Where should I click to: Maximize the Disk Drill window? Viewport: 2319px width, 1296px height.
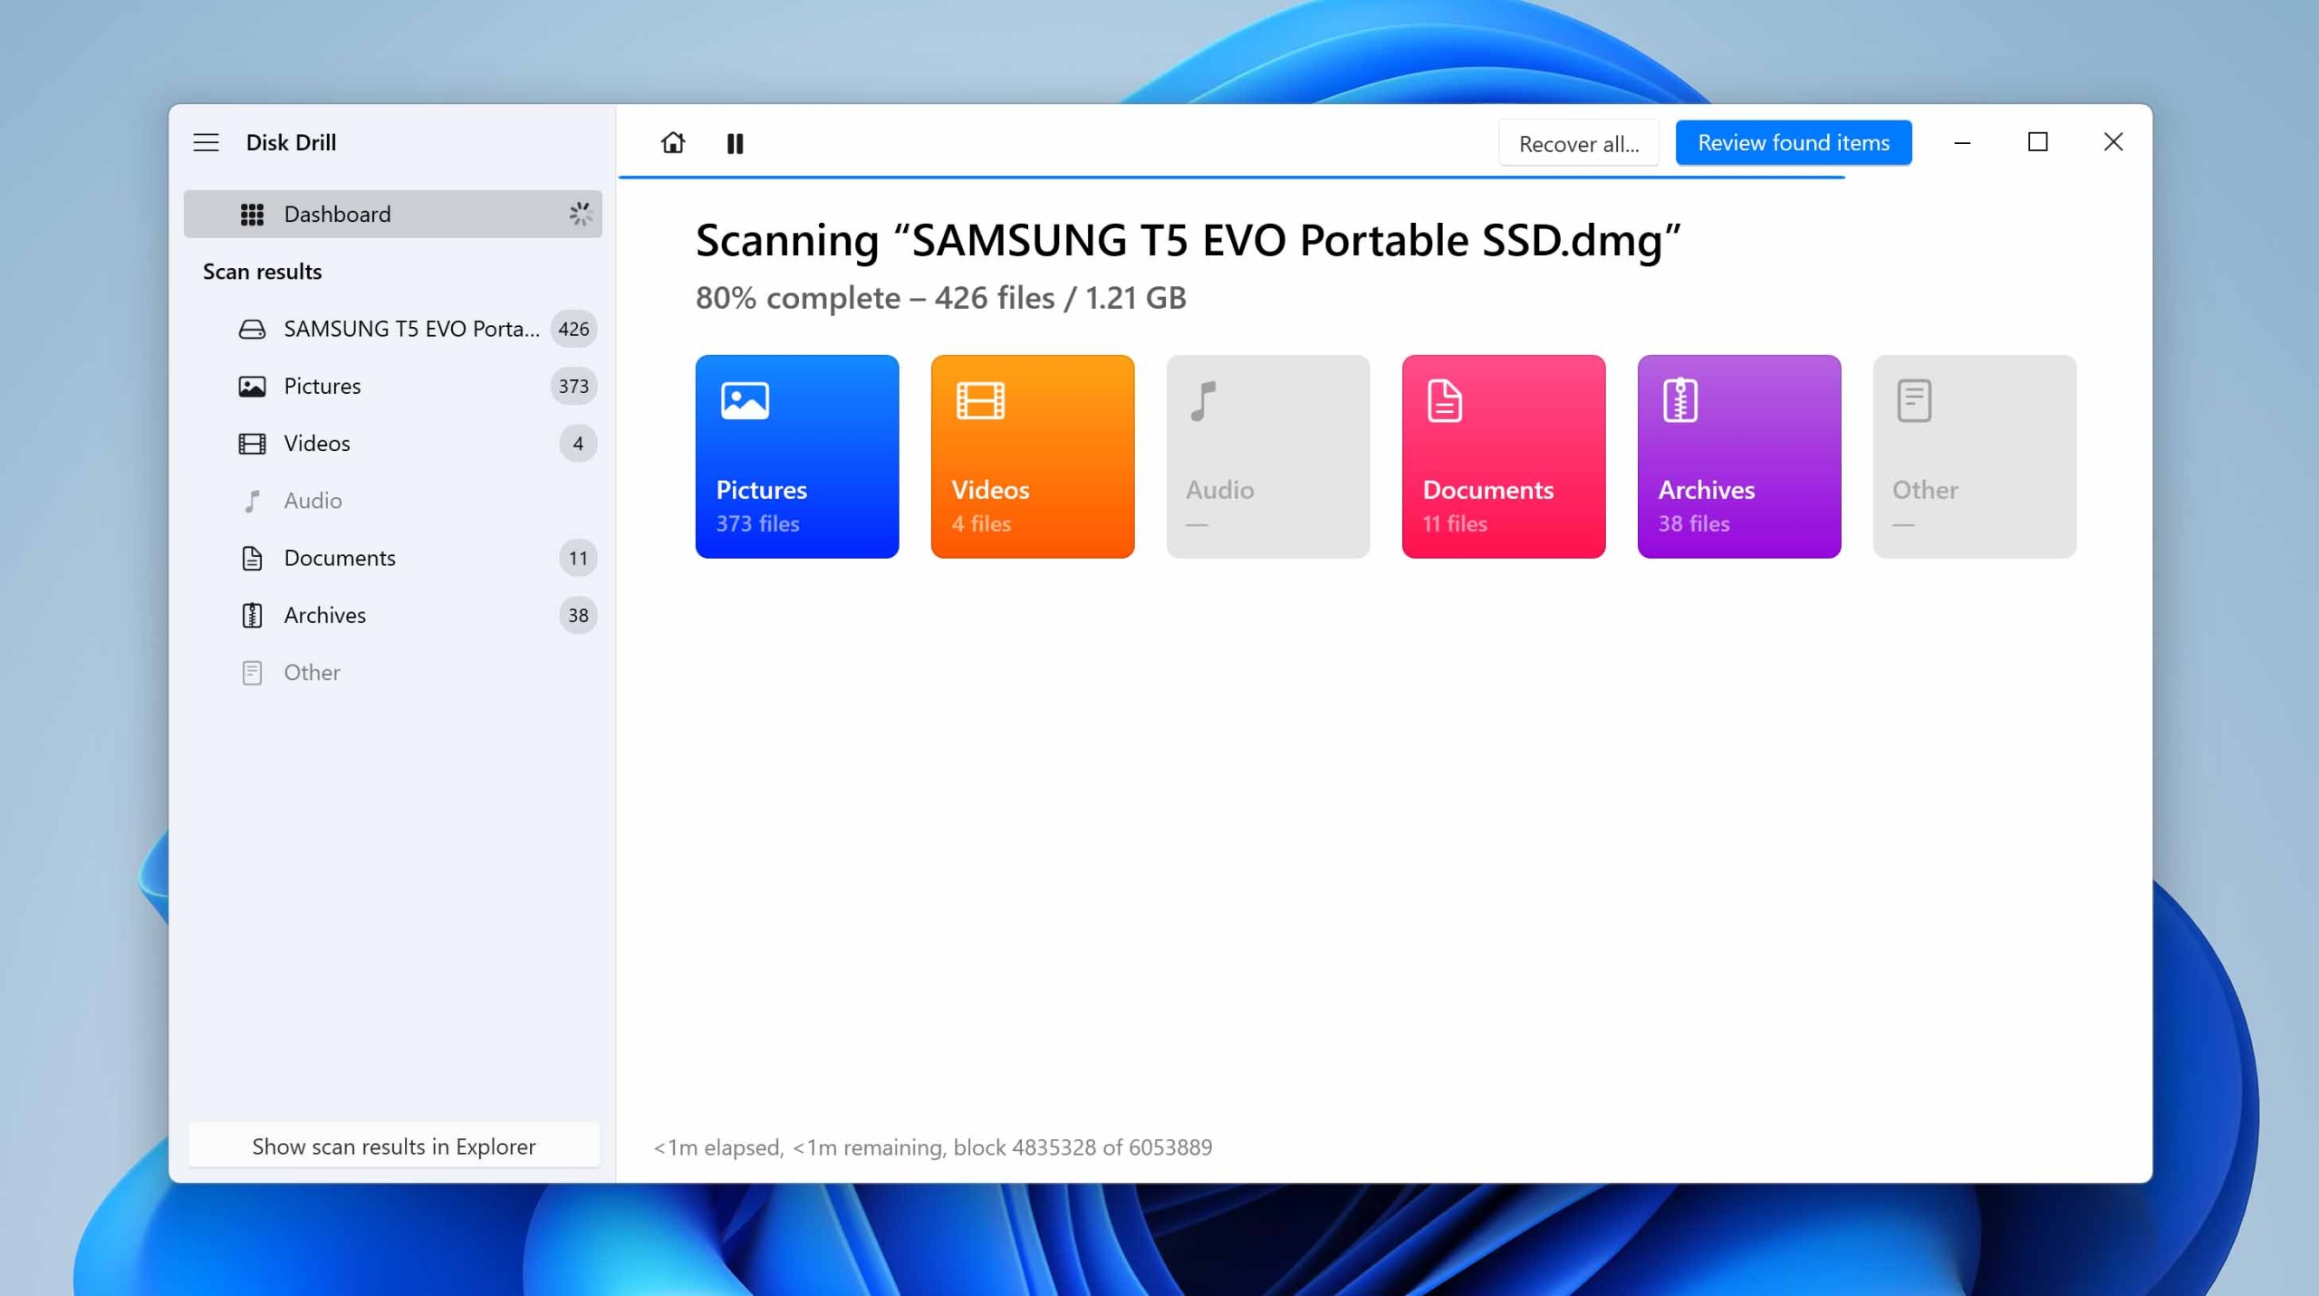[x=2037, y=142]
